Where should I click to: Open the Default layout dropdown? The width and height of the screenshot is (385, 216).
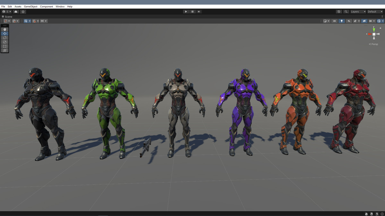pos(375,11)
